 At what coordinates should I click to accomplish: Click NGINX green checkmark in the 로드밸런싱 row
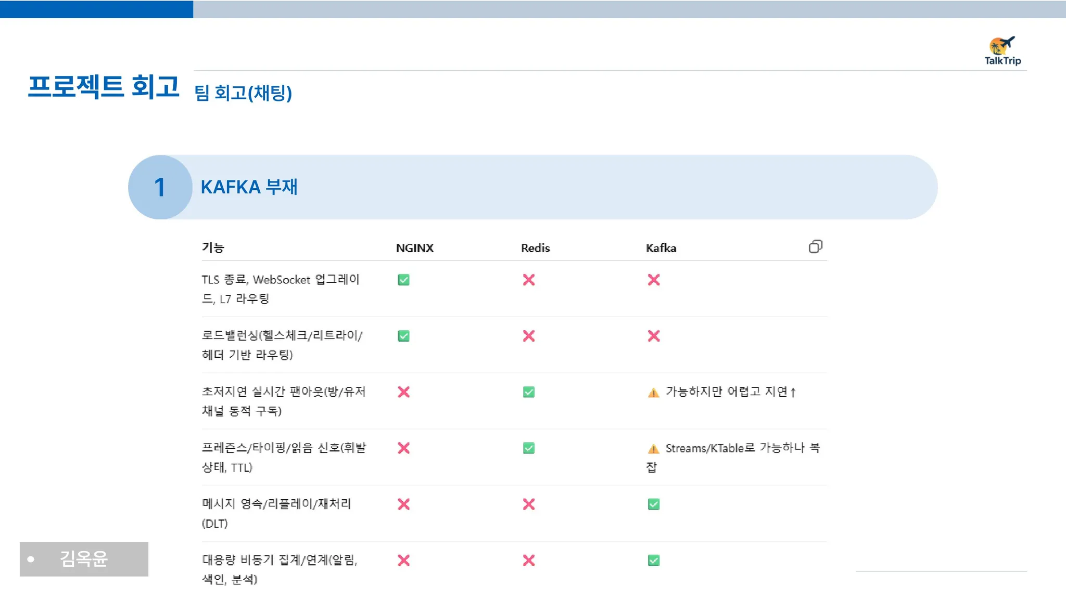[403, 336]
